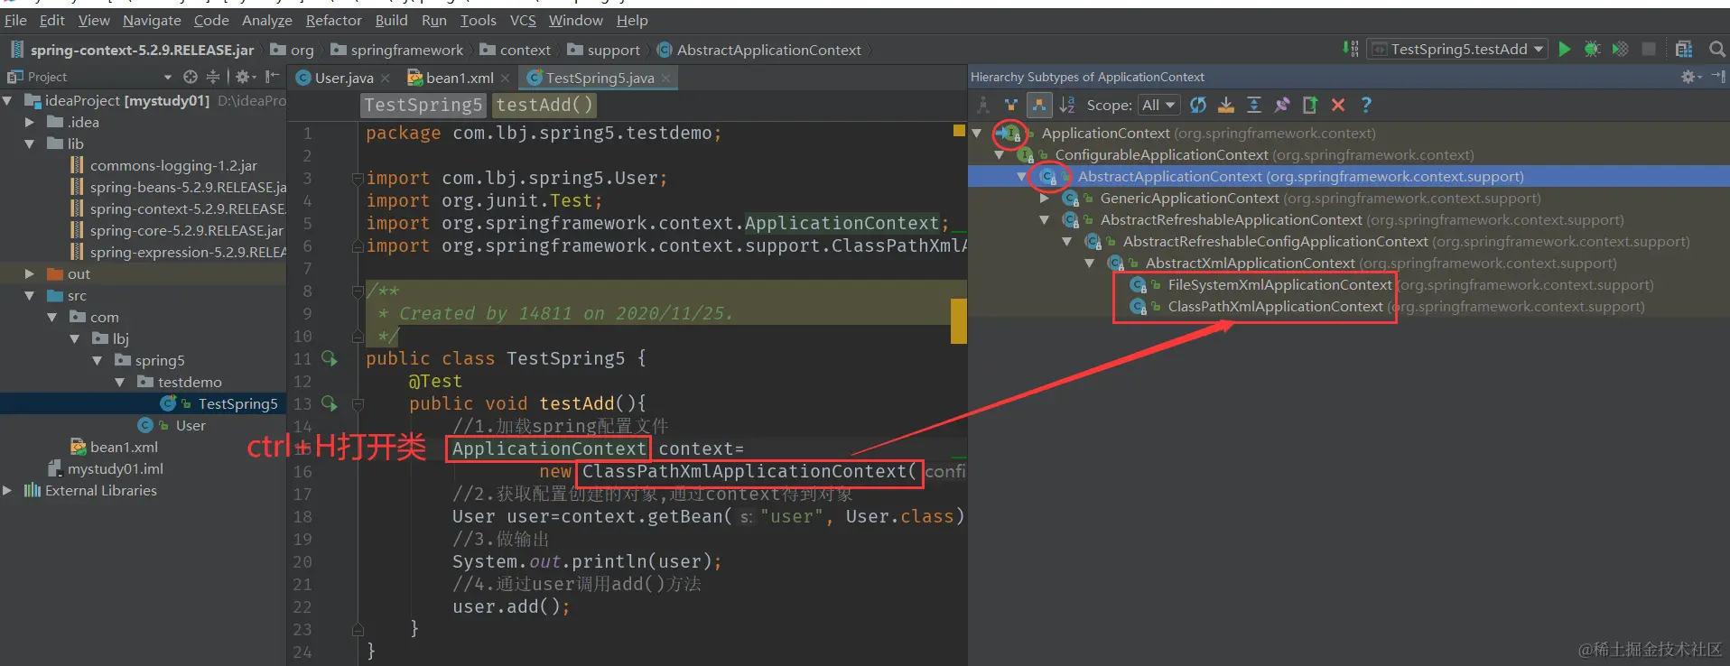
Task: Toggle alphabetical sort in hierarchy
Action: tap(1067, 105)
